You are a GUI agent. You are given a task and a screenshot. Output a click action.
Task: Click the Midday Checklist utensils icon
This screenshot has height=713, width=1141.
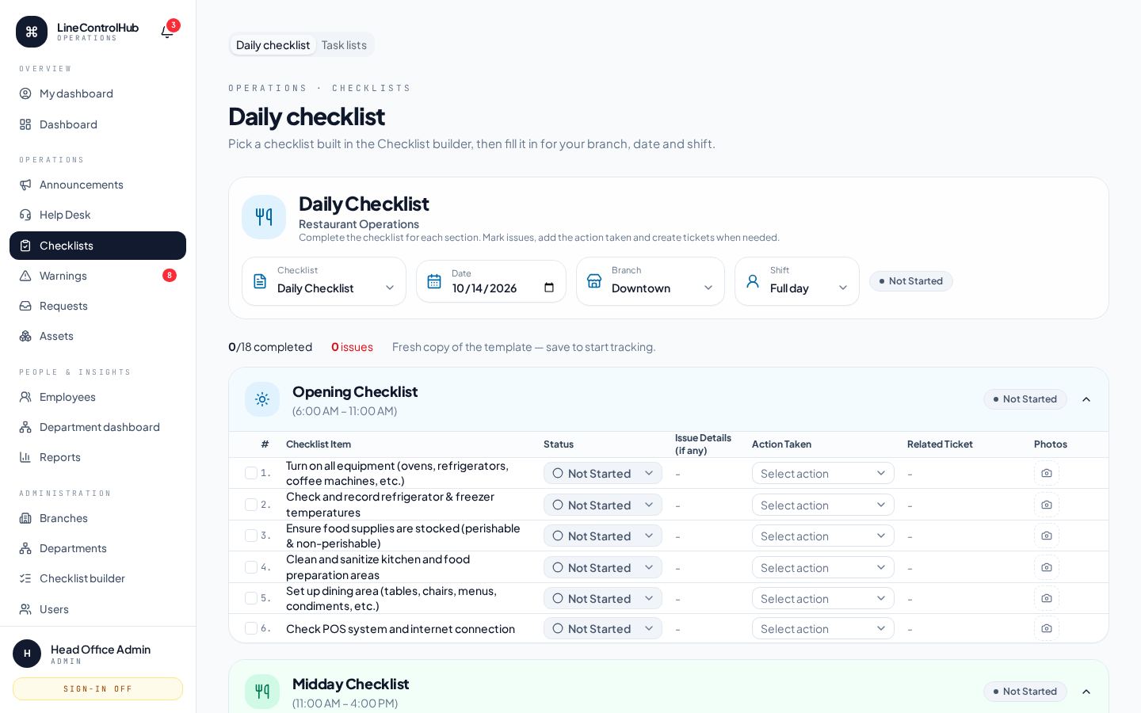[x=262, y=692]
